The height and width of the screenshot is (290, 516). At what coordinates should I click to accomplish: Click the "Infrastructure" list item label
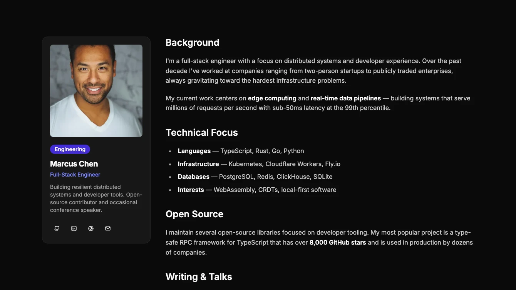coord(198,164)
